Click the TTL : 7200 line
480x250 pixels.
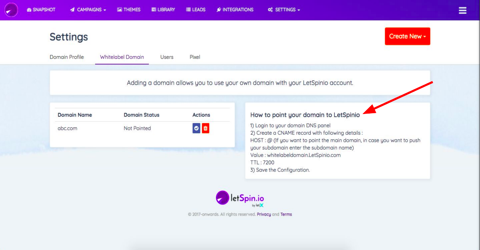[x=262, y=162]
